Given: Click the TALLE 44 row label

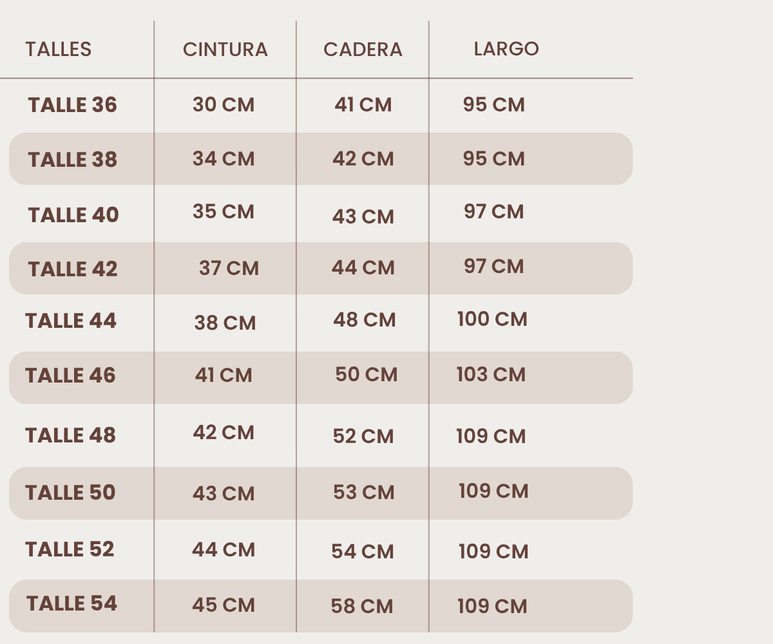Looking at the screenshot, I should 71,321.
